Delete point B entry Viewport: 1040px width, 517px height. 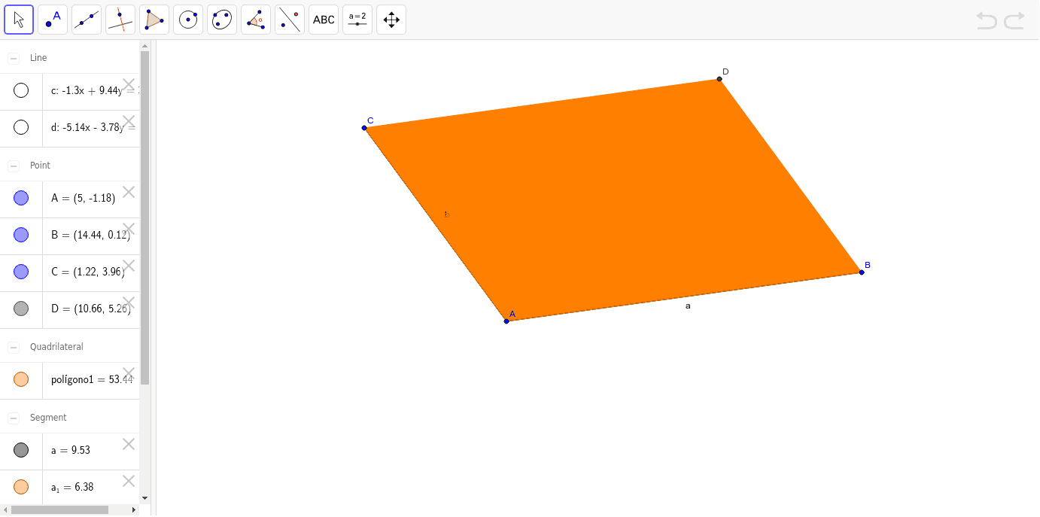[x=129, y=229]
